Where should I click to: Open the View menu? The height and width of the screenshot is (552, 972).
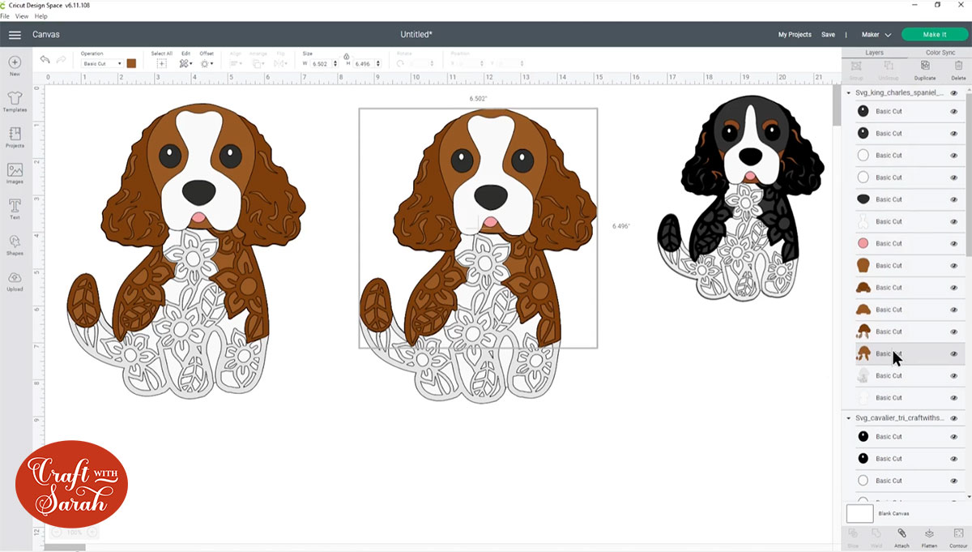tap(21, 16)
